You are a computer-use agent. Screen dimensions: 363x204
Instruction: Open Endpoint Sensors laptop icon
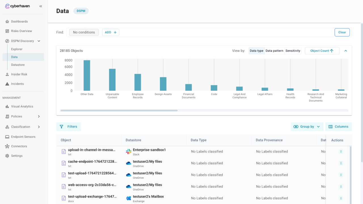[x=7, y=137]
